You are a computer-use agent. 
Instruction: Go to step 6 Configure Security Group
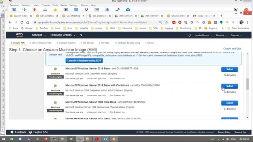128,43
